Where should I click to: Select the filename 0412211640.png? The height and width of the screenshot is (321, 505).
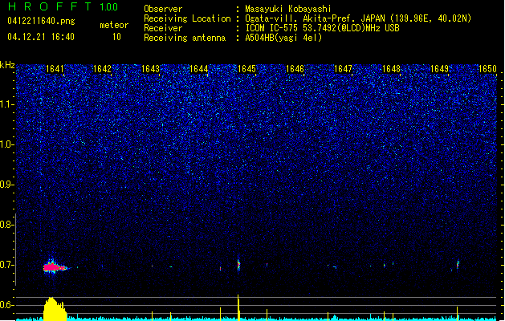(x=41, y=21)
